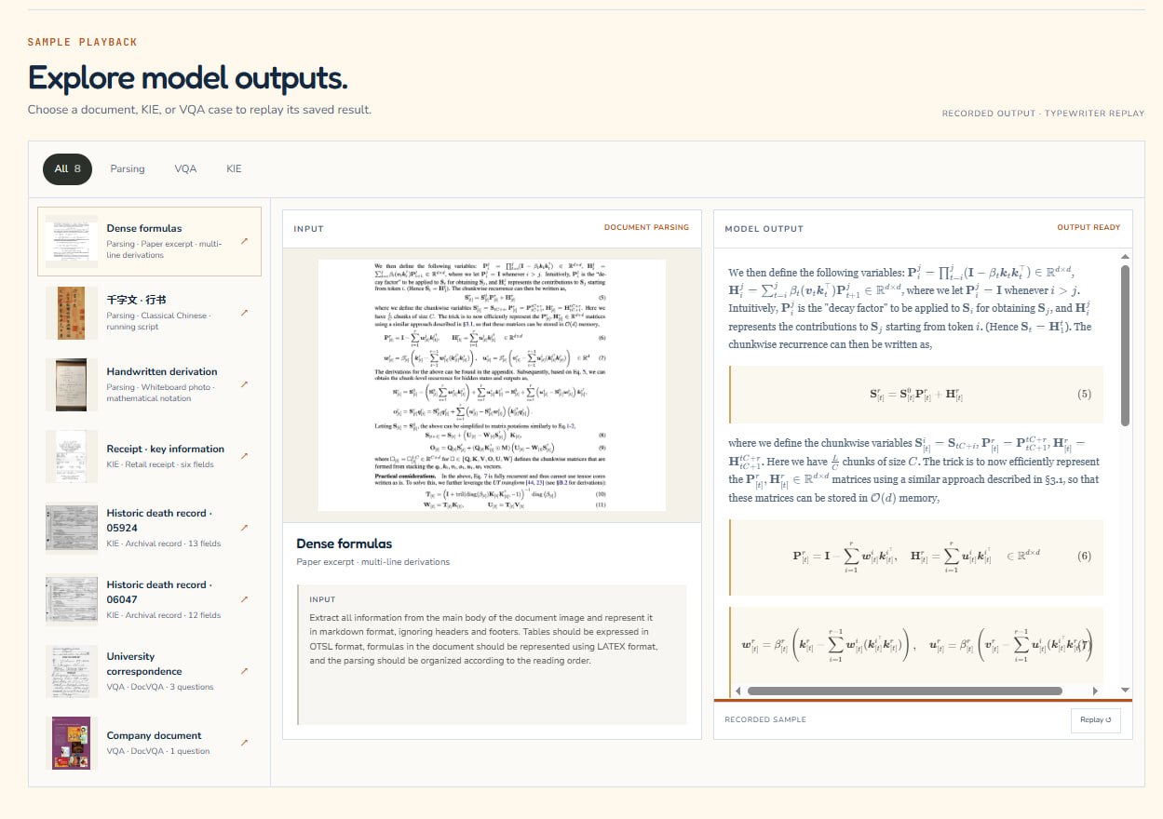This screenshot has height=819, width=1163.
Task: Open arrow icon for death record 06047
Action: coord(244,599)
